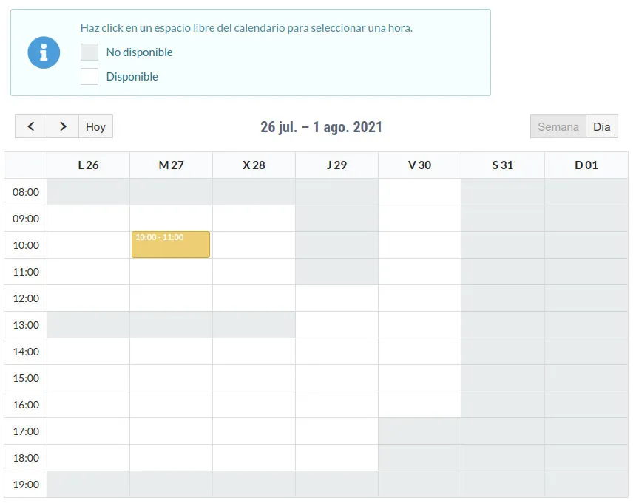Switch to Día day view
This screenshot has height=503, width=636.
pyautogui.click(x=601, y=126)
